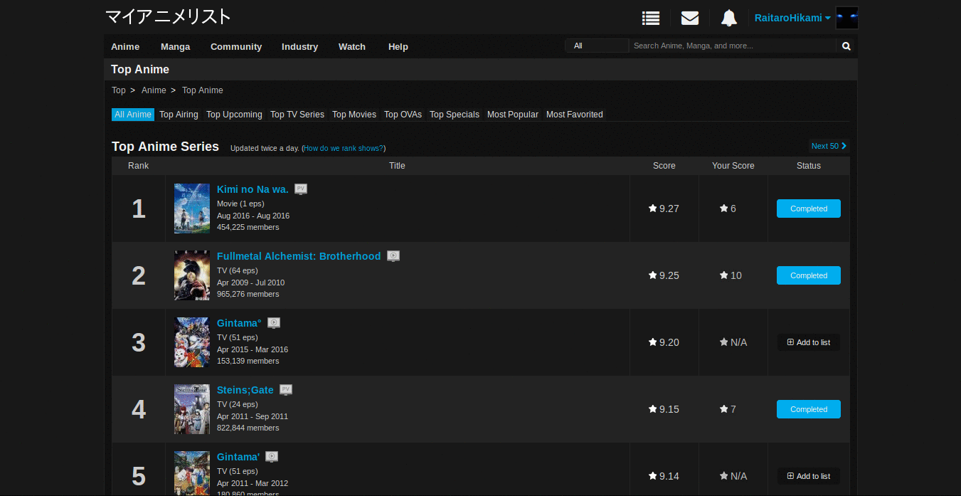Click Completed button for Steins;Gate
961x496 pixels.
(809, 409)
